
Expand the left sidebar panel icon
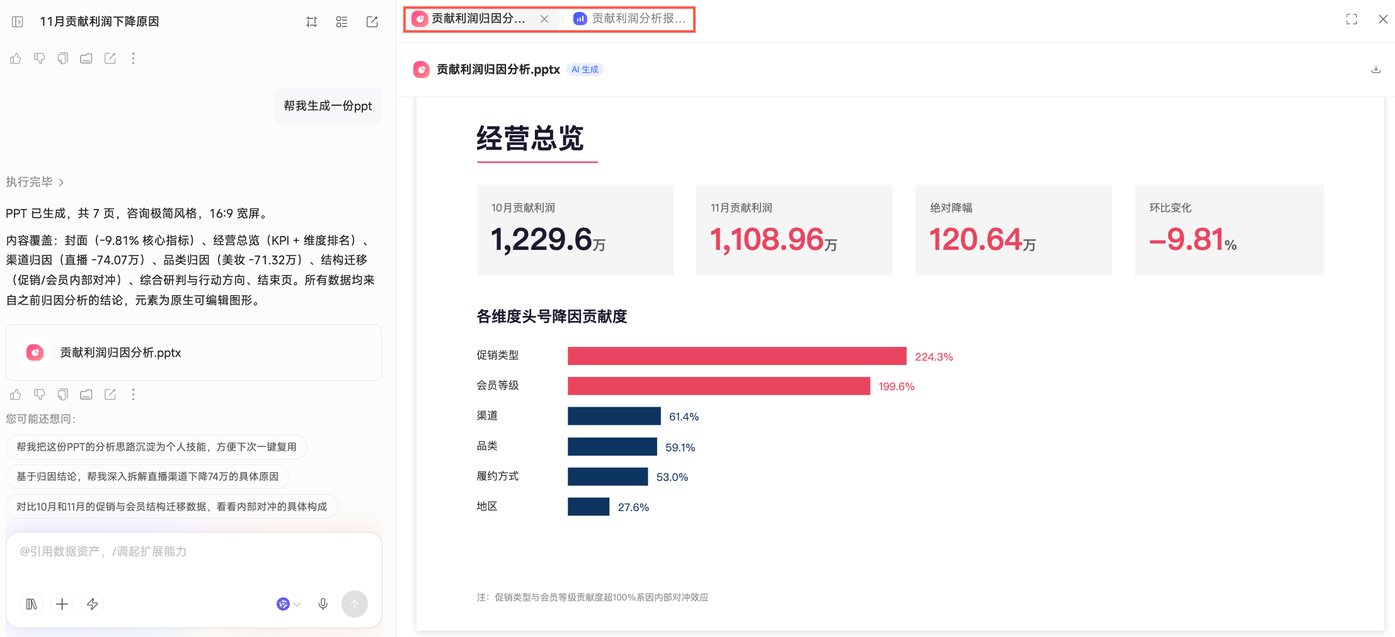coord(18,22)
